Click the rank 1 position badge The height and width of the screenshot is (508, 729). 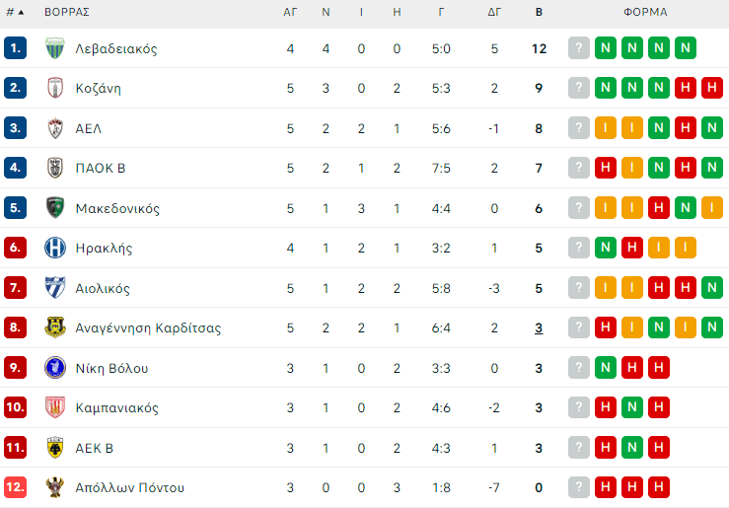(15, 48)
